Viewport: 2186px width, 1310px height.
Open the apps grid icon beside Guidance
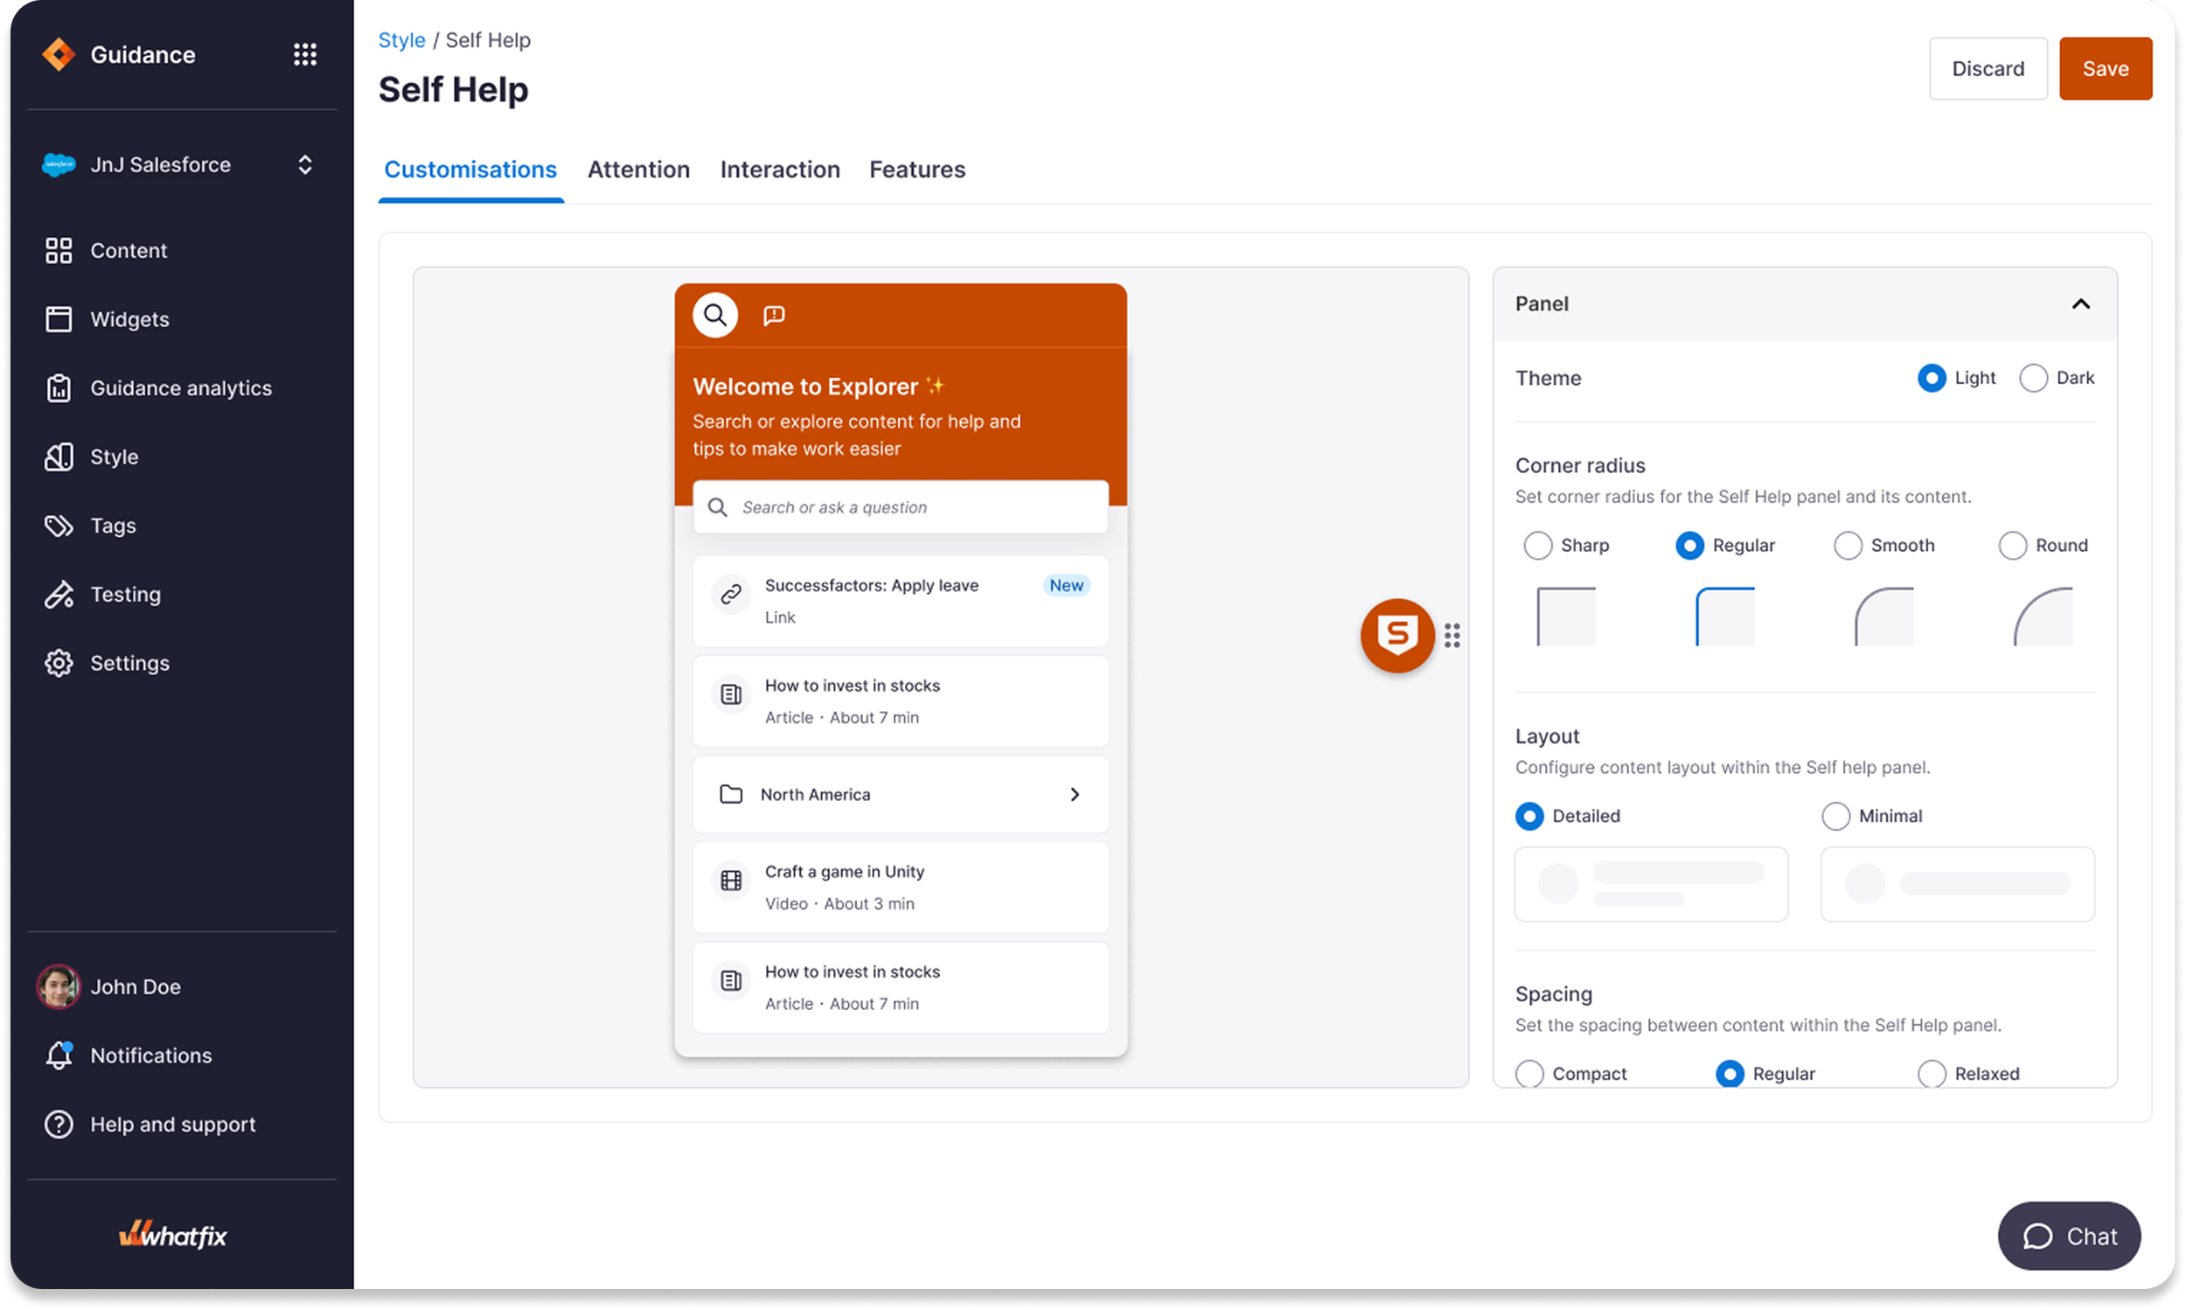304,55
